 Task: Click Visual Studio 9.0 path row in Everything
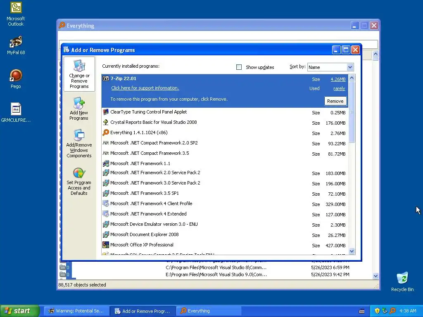click(216, 274)
